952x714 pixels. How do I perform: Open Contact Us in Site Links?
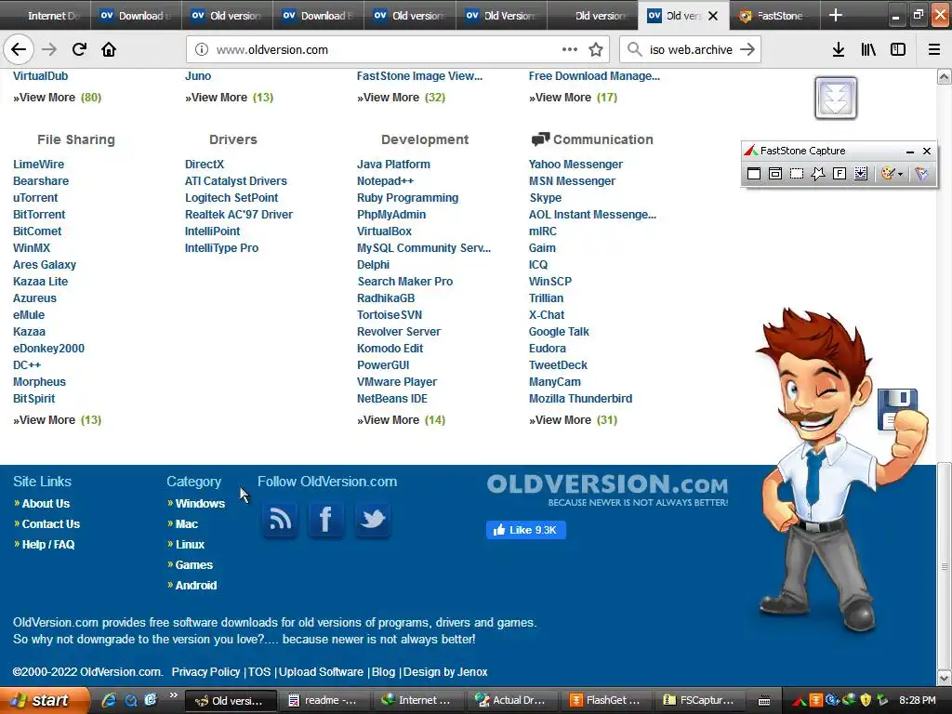51,524
